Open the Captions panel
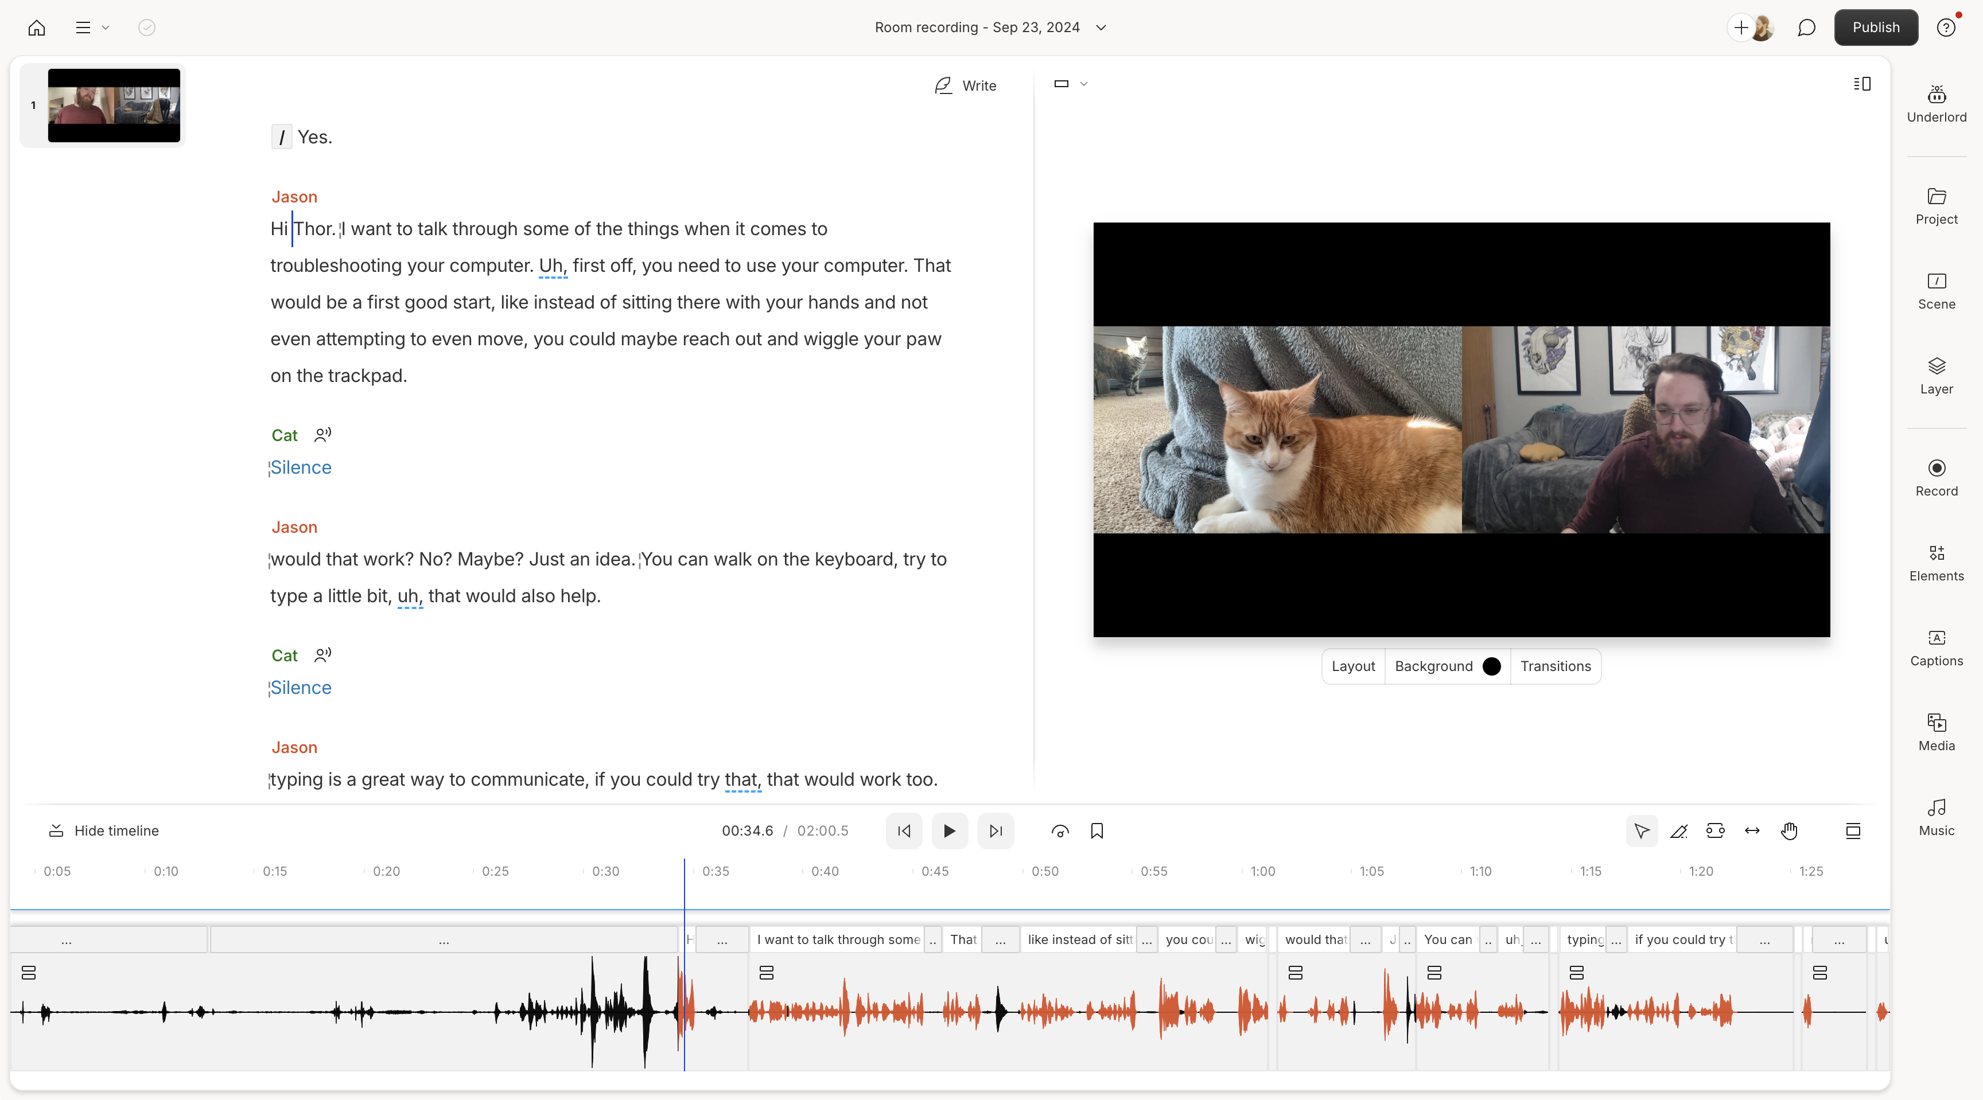This screenshot has height=1100, width=1983. click(x=1936, y=647)
